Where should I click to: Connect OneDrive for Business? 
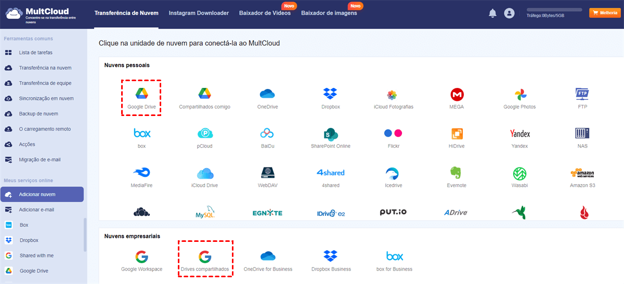click(268, 256)
